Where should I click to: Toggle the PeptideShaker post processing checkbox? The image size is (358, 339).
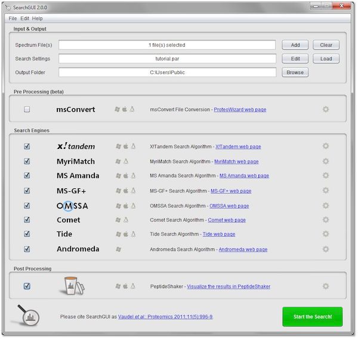tap(27, 286)
